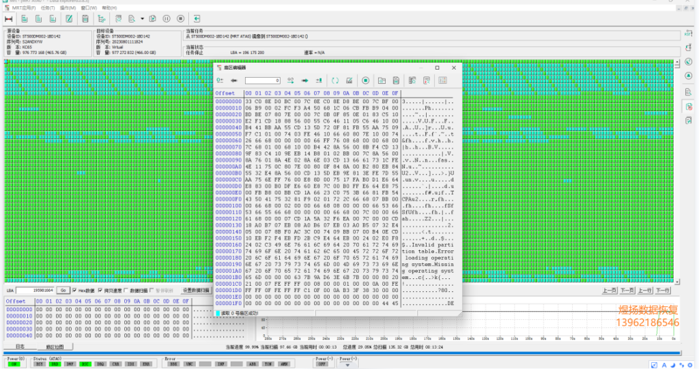Click the 下一行 button
Viewport: 699px width, 369px height.
[662, 291]
